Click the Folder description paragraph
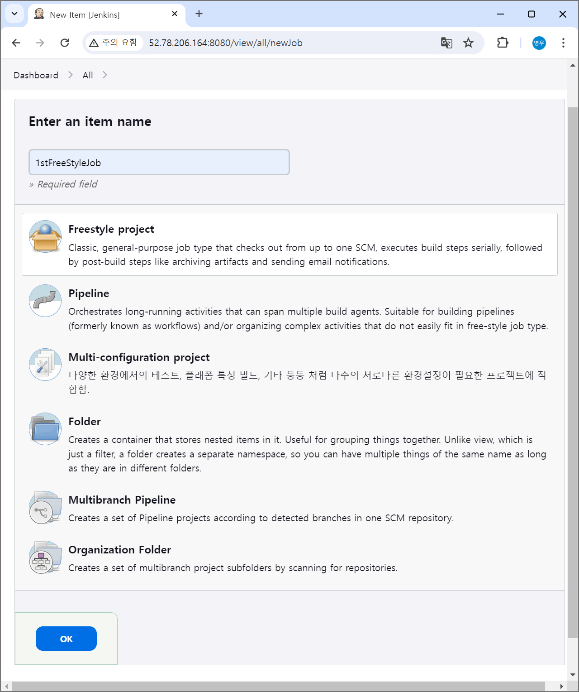The width and height of the screenshot is (579, 692). pos(307,454)
